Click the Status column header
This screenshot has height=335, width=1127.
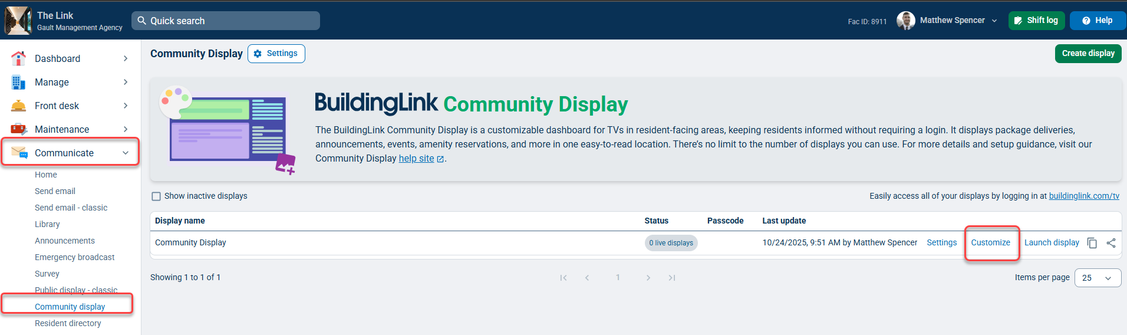click(x=656, y=221)
